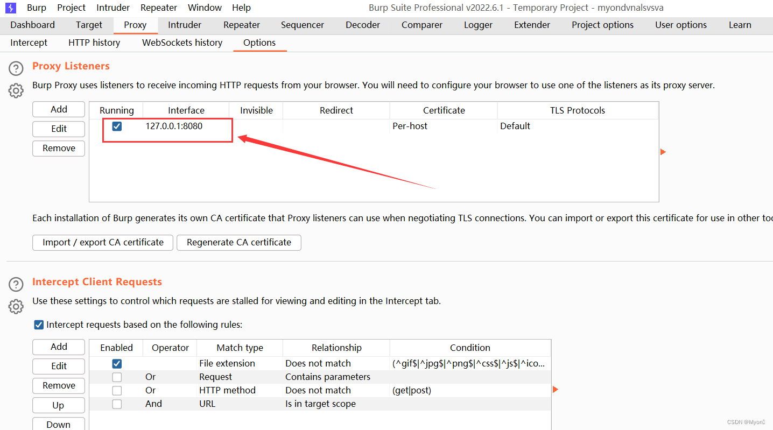Open help icon for Proxy Listeners

click(16, 68)
